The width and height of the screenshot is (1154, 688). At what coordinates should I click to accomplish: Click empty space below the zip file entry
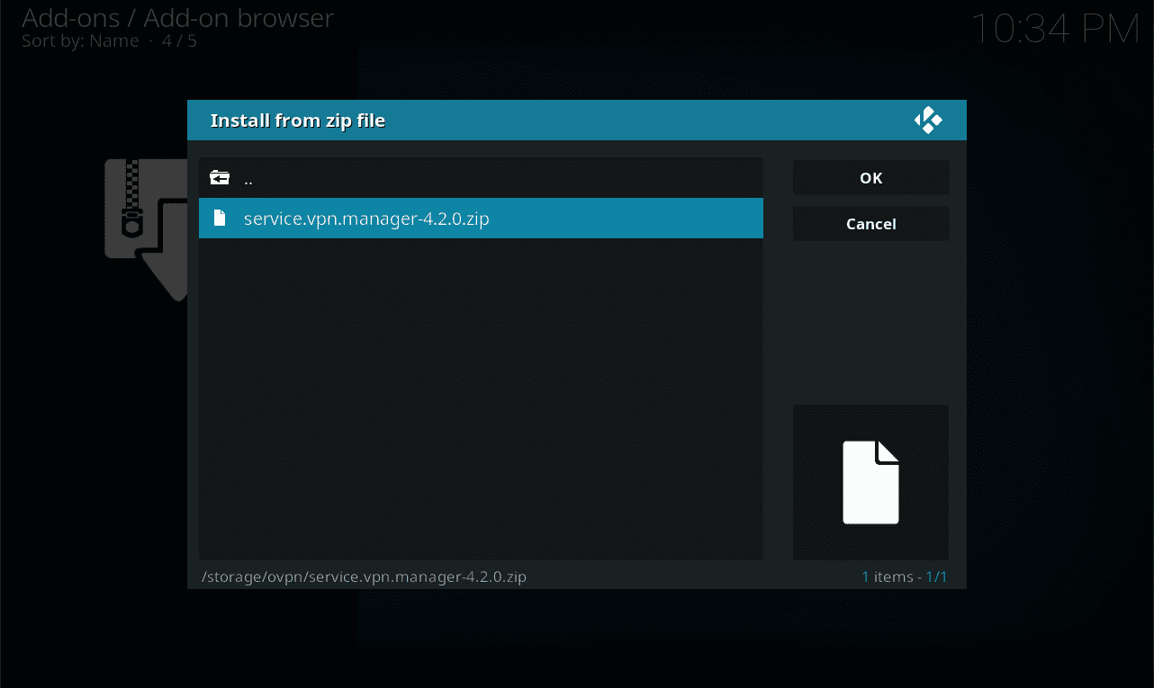(x=480, y=396)
